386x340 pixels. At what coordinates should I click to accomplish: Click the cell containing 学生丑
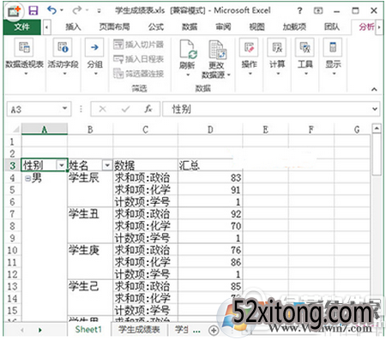(x=90, y=214)
